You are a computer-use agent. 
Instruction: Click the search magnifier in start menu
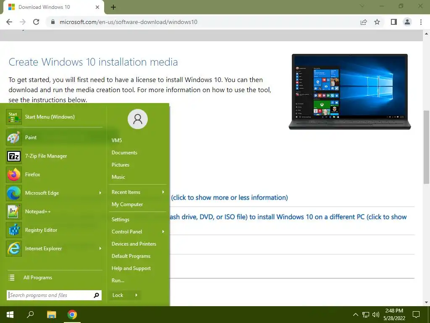96,295
